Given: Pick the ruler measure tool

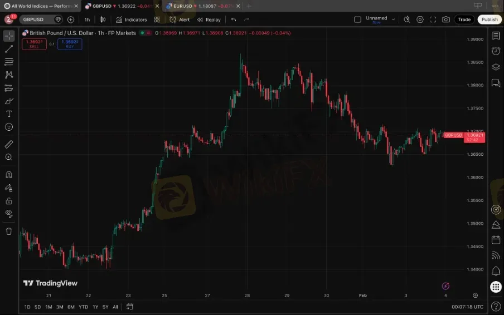Looking at the screenshot, I should pyautogui.click(x=9, y=144).
